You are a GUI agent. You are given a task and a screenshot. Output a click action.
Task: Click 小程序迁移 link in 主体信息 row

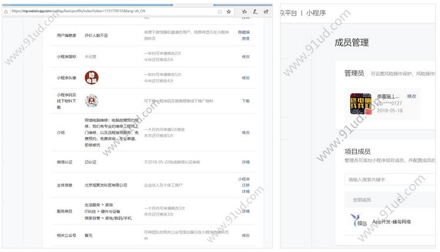[x=244, y=182]
